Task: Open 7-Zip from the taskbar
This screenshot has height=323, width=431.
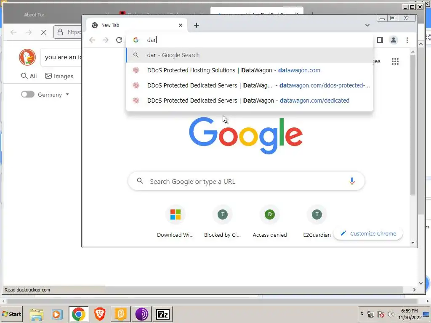Action: click(163, 314)
